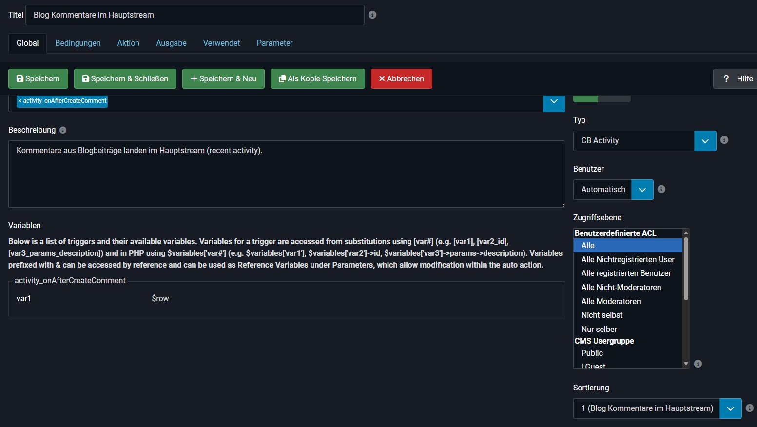The width and height of the screenshot is (757, 427).
Task: Open the Parameter tab
Action: point(274,43)
